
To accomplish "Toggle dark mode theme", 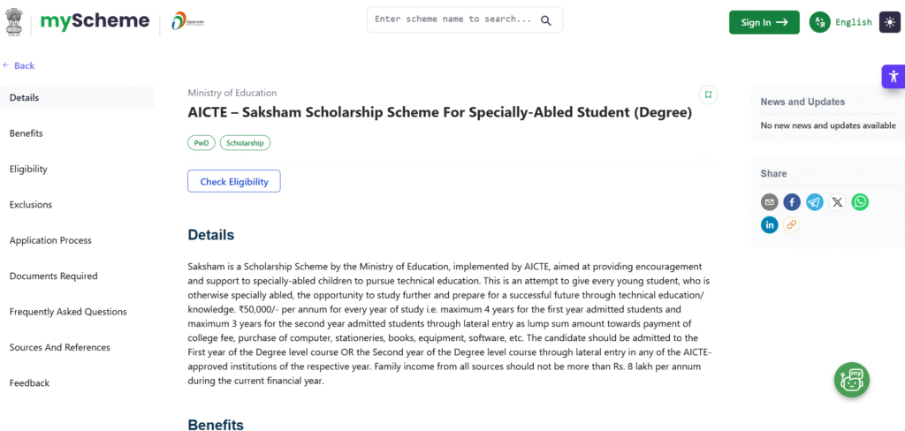I will point(889,22).
